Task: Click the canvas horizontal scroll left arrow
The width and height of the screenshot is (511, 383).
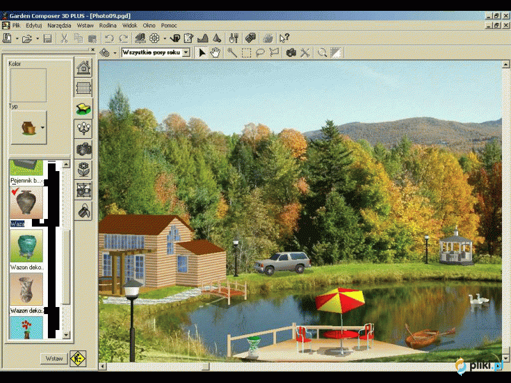Action: [x=103, y=366]
